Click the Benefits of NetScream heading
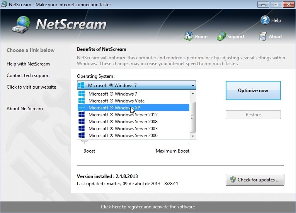The width and height of the screenshot is (296, 213). 102,49
